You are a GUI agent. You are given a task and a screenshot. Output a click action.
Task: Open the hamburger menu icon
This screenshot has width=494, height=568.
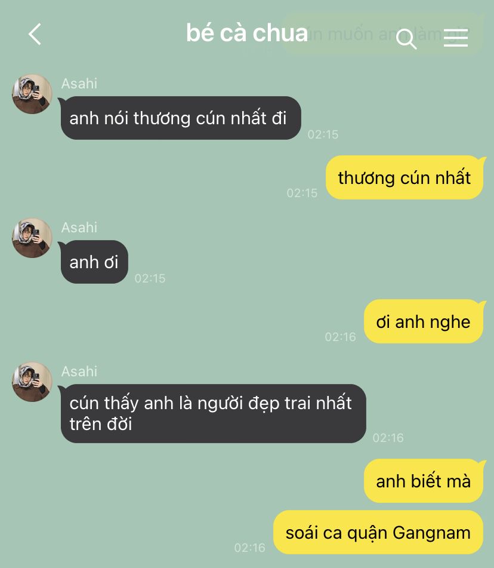click(x=456, y=38)
